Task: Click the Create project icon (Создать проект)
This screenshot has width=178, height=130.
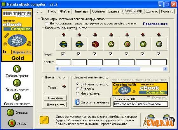Action: 17,69
